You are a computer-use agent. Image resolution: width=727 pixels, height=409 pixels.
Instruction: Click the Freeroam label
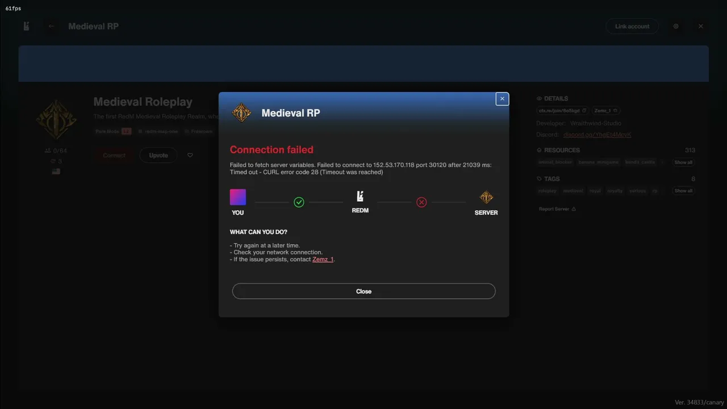point(199,131)
